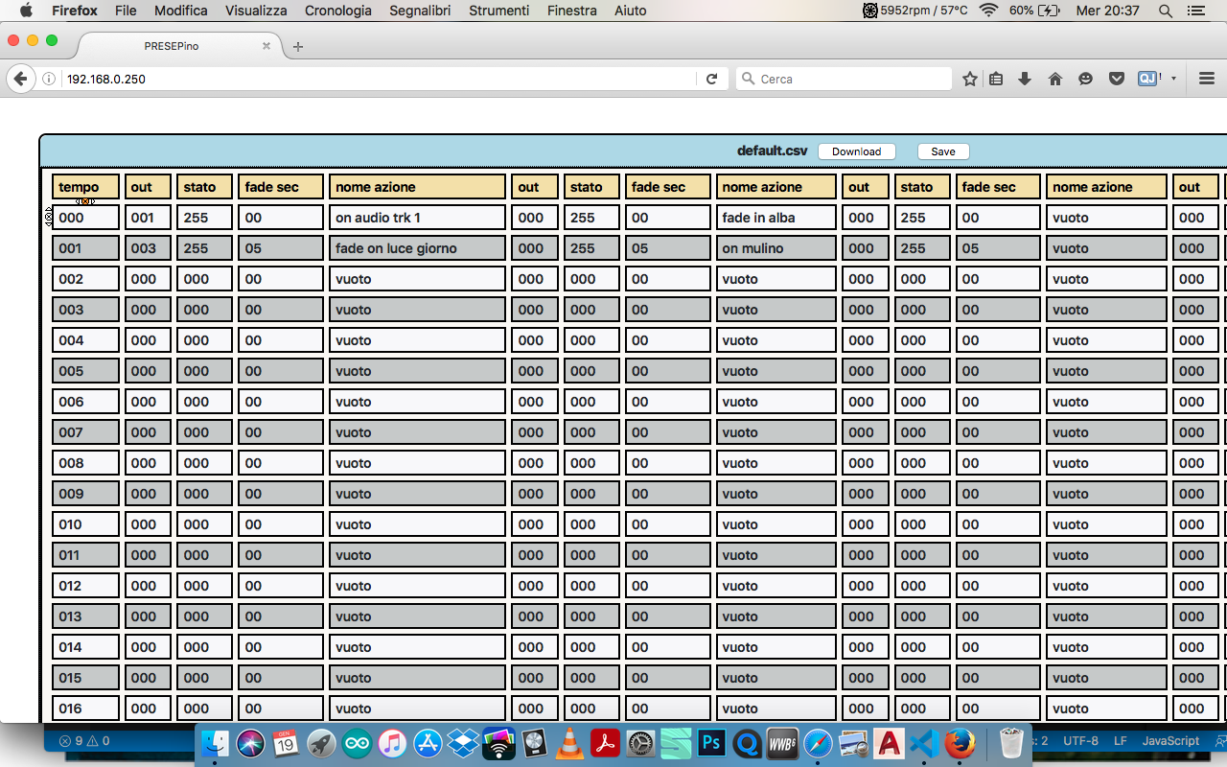Open Spotlight search from the menu bar
This screenshot has width=1227, height=767.
coord(1164,11)
